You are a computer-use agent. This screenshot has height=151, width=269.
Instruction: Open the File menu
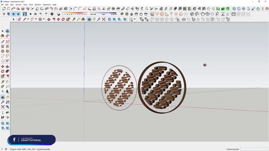tap(2, 5)
